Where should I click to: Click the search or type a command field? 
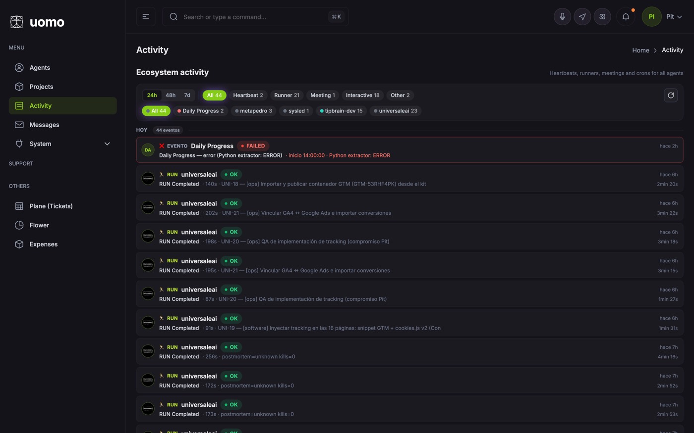pos(255,17)
